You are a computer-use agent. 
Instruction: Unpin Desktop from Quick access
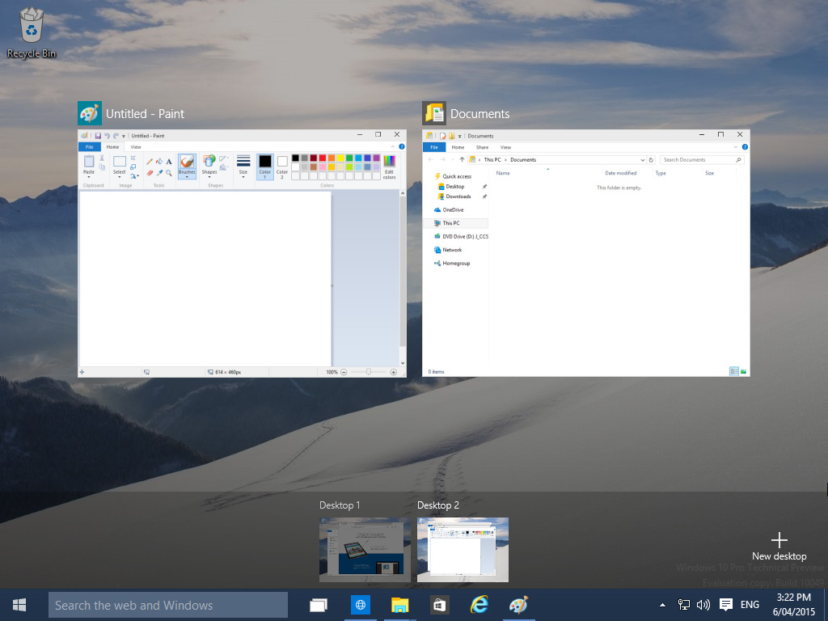point(484,186)
